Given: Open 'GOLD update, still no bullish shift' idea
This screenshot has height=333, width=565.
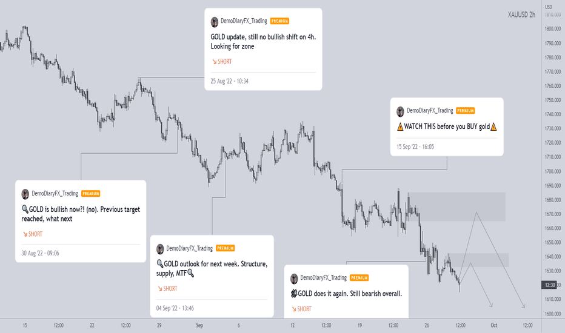Looking at the screenshot, I should tap(263, 41).
